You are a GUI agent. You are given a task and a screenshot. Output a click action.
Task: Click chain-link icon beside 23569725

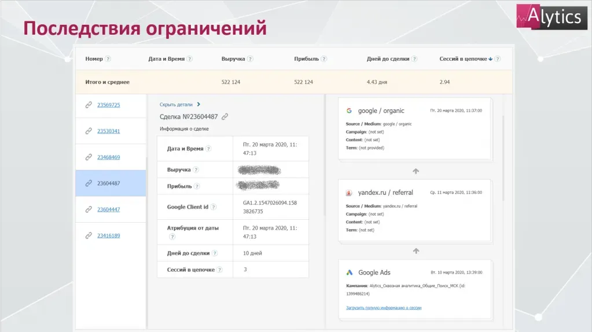click(x=89, y=105)
